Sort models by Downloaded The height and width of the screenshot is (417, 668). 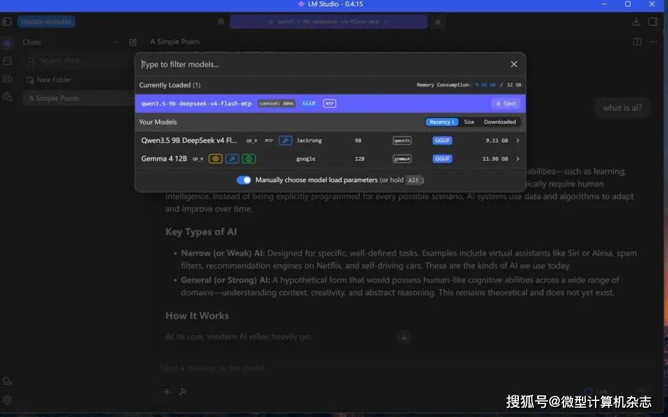click(x=500, y=122)
